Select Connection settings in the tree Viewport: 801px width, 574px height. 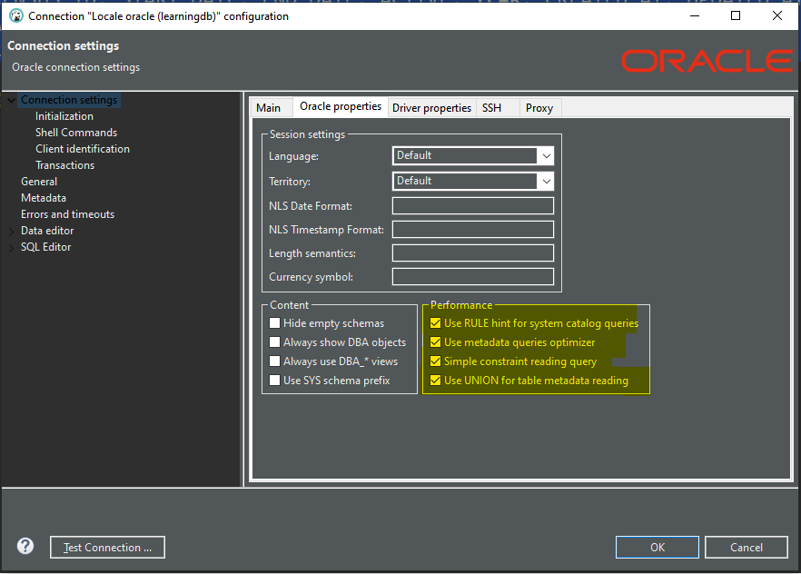(x=69, y=100)
